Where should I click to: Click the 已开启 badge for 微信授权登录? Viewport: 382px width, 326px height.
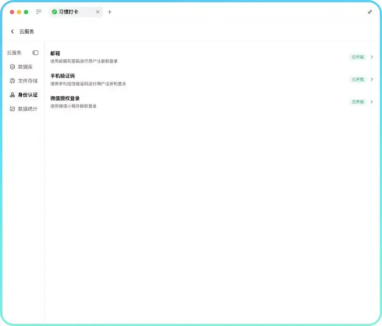click(358, 102)
